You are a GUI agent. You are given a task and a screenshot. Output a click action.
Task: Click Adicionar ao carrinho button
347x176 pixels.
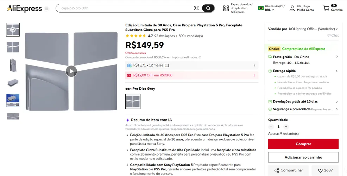303,157
